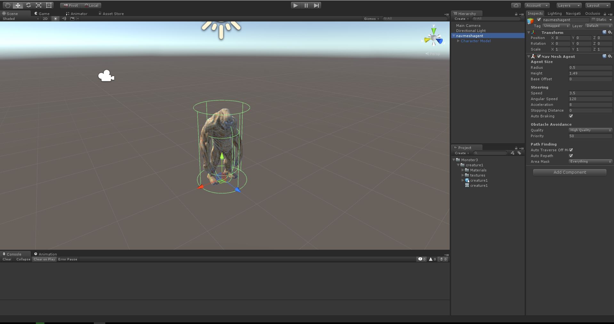The height and width of the screenshot is (324, 614).
Task: Select the camera gizmo in scene
Action: pyautogui.click(x=106, y=76)
